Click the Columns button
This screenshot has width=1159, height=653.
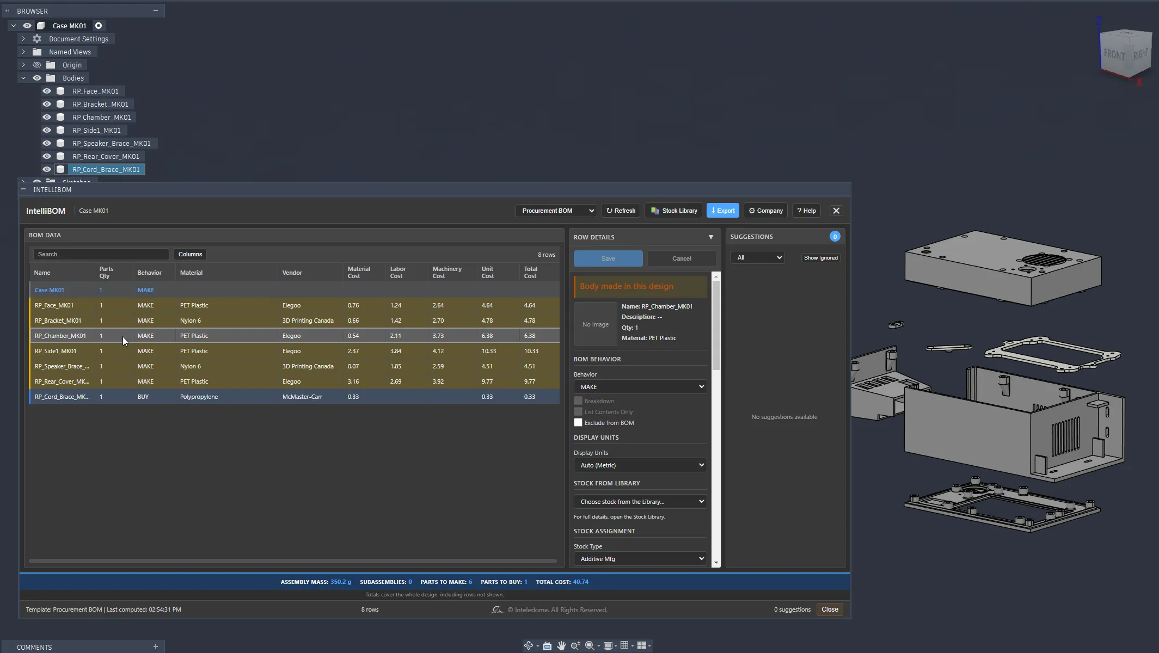tap(190, 254)
